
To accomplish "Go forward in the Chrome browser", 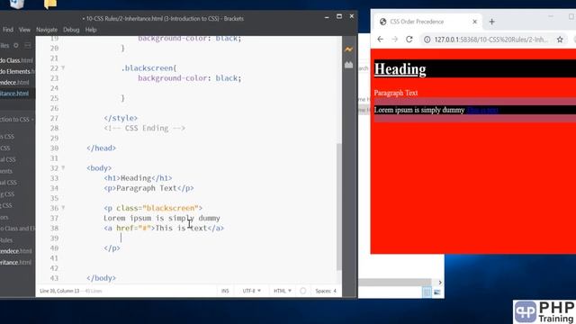I will click(x=394, y=40).
